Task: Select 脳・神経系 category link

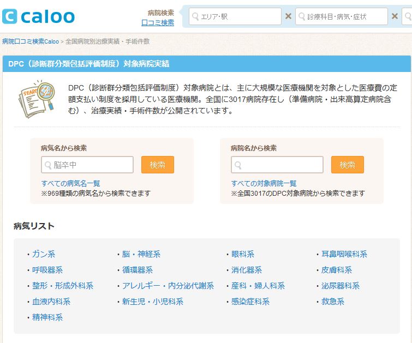Action: point(141,254)
